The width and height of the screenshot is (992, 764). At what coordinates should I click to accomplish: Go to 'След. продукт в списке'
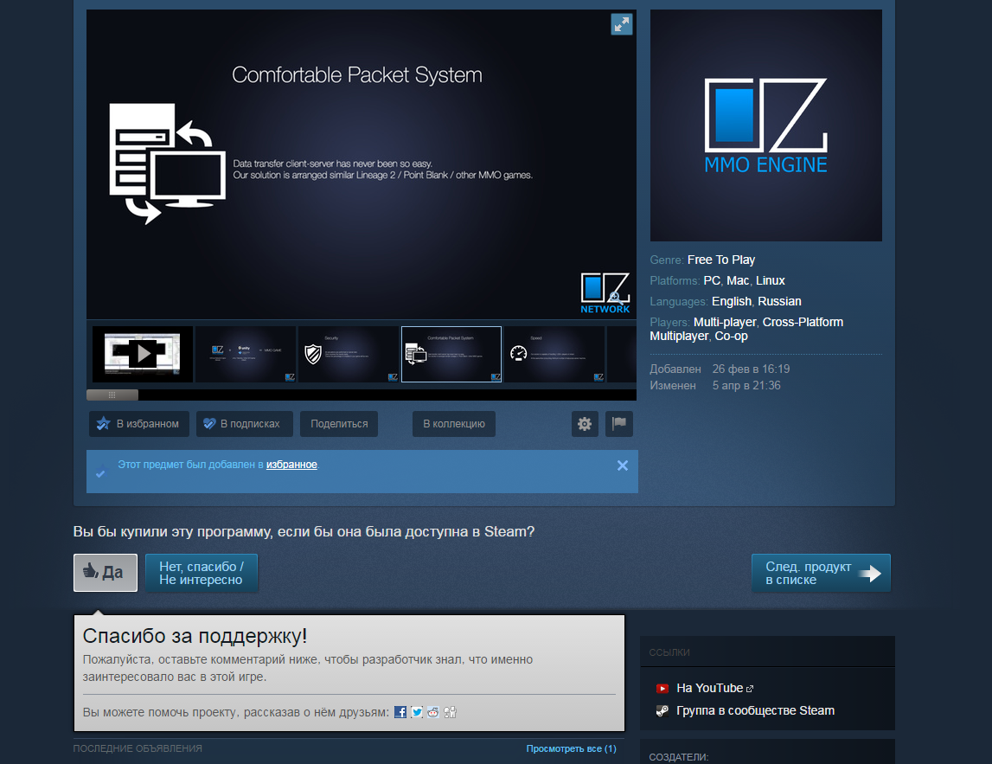(821, 573)
